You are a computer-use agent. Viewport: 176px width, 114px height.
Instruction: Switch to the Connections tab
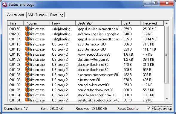pos(15,14)
